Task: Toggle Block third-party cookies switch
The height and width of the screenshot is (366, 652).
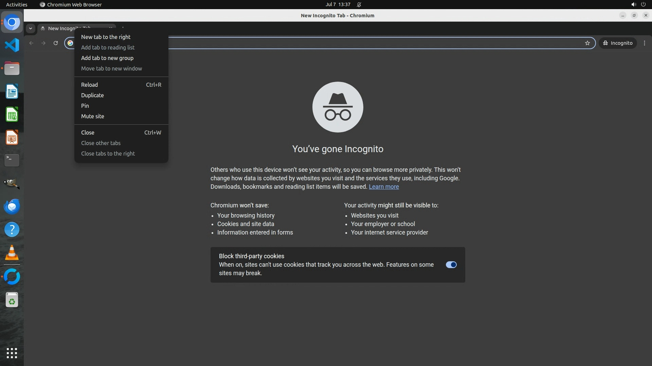Action: [x=451, y=265]
